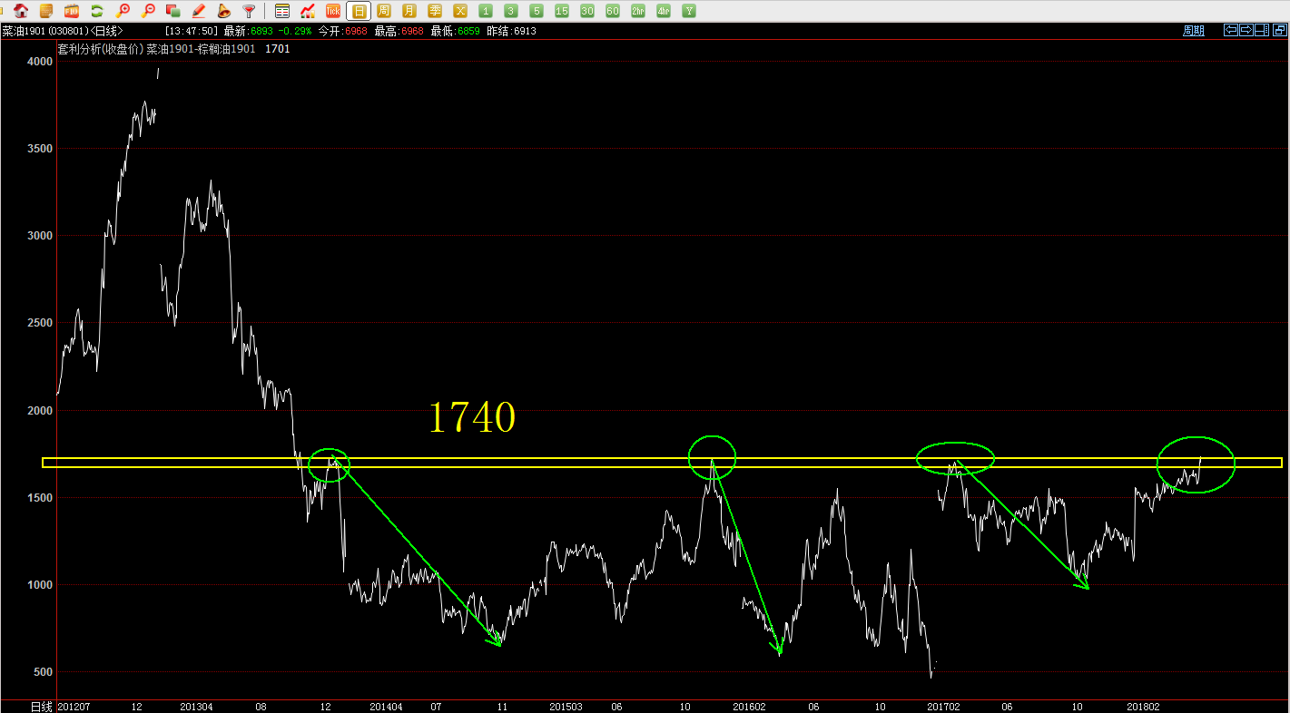Select the 15-minute period button
Screen dimensions: 1290x713
click(x=562, y=11)
